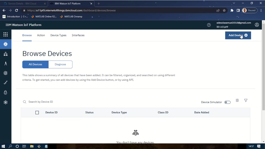Click the help question mark icon
This screenshot has height=149, width=265.
209,25
